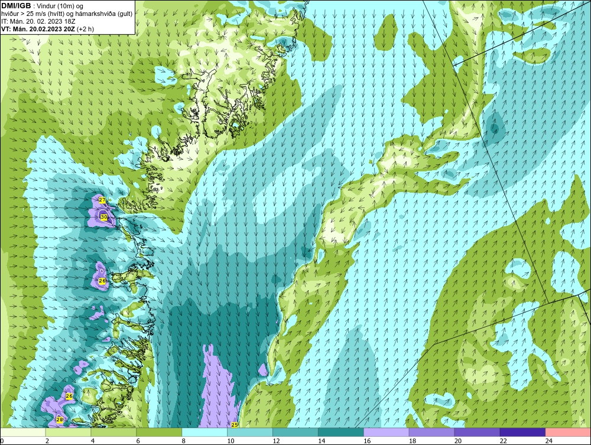This screenshot has width=591, height=445.
Task: Click the 16–18 m/s light purple legend swatch
Action: [x=386, y=432]
